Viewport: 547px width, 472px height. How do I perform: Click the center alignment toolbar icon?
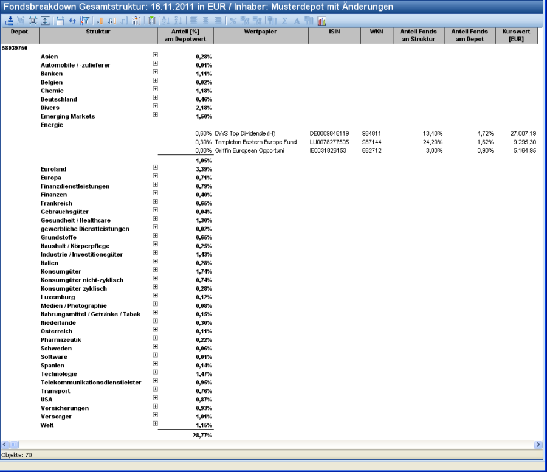click(205, 21)
